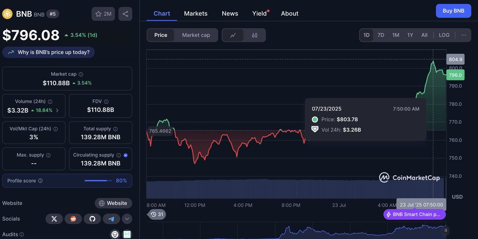Image resolution: width=478 pixels, height=239 pixels.
Task: Set chart range to 1D
Action: [x=366, y=35]
